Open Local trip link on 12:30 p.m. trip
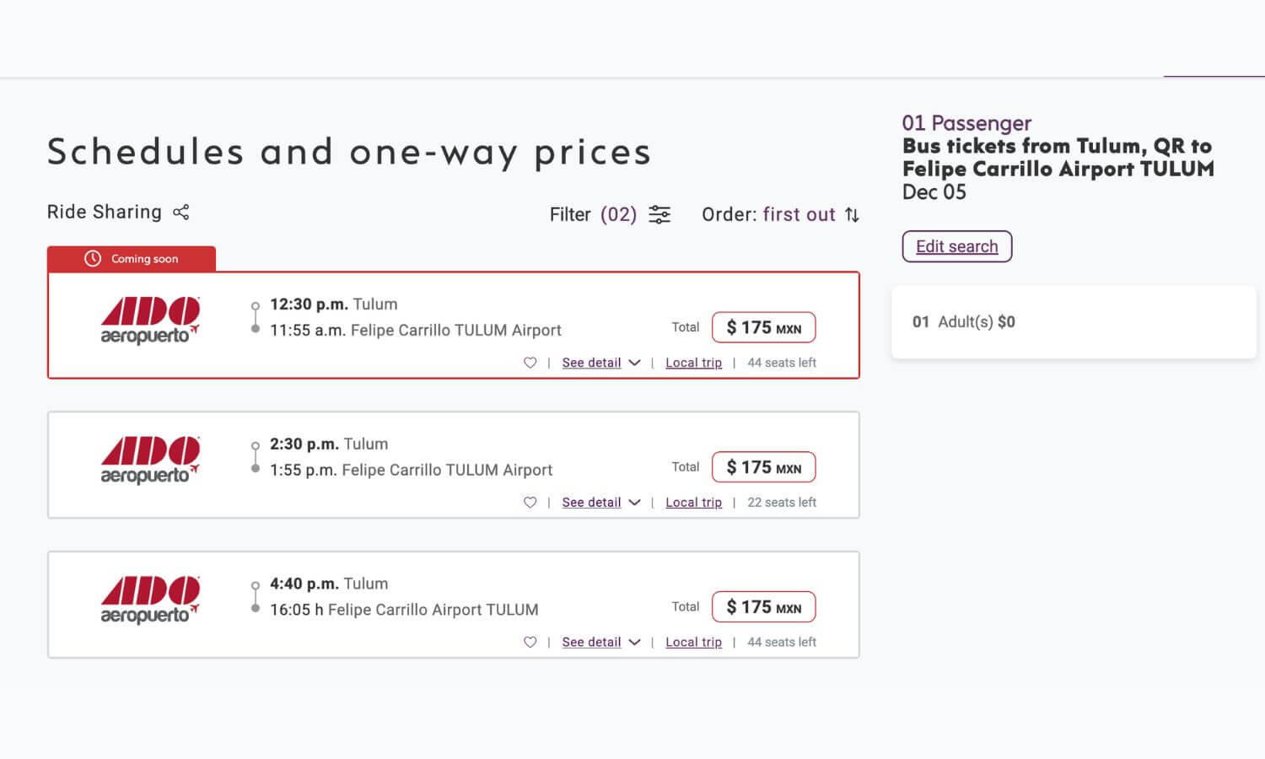The image size is (1265, 759). coord(693,363)
